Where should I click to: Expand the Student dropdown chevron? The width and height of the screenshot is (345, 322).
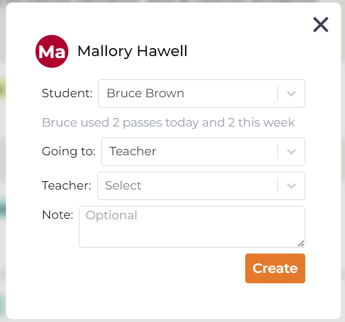[291, 93]
